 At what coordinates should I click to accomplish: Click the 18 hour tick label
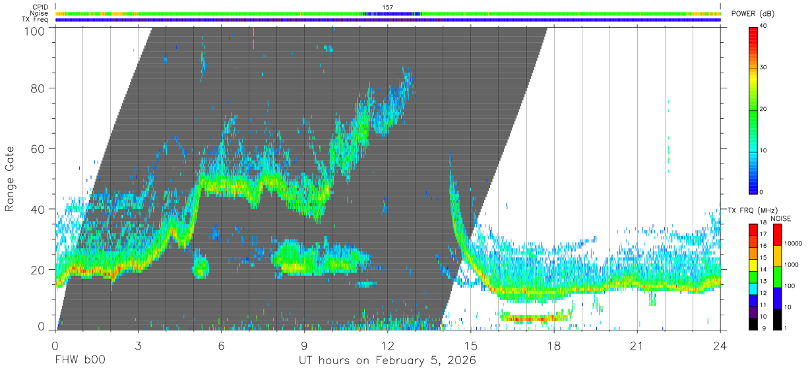click(554, 346)
